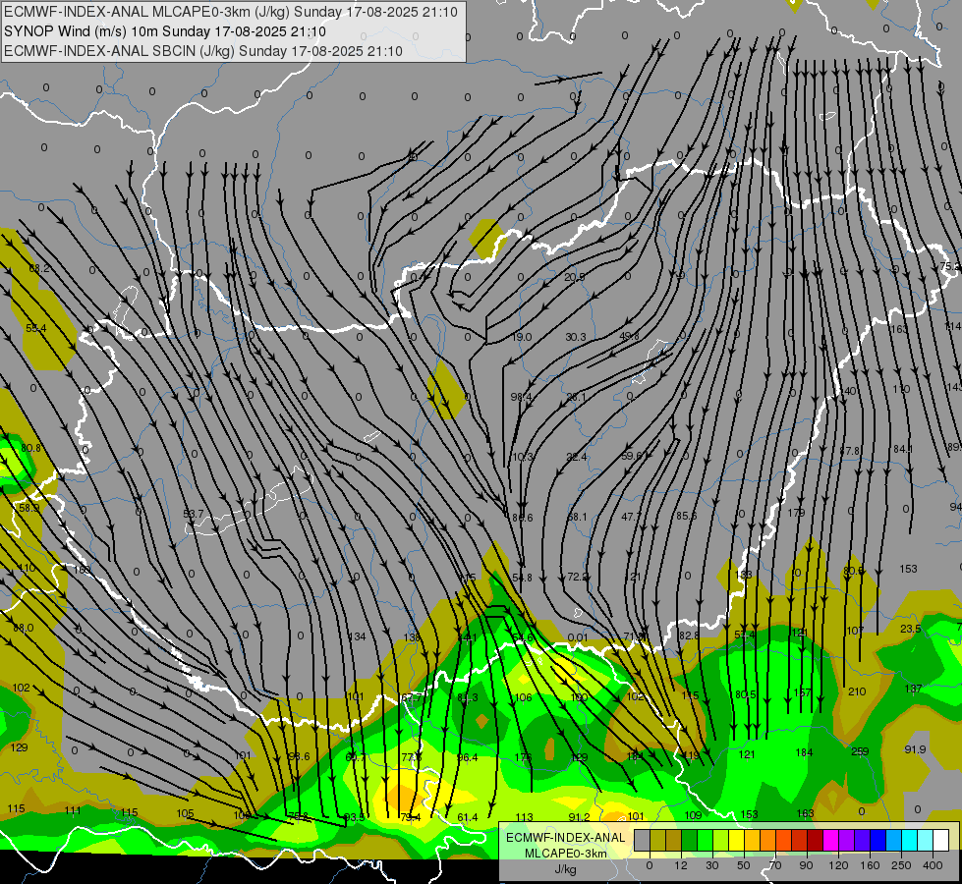Click the legend tick label '250'
Image resolution: width=962 pixels, height=884 pixels.
(x=901, y=865)
